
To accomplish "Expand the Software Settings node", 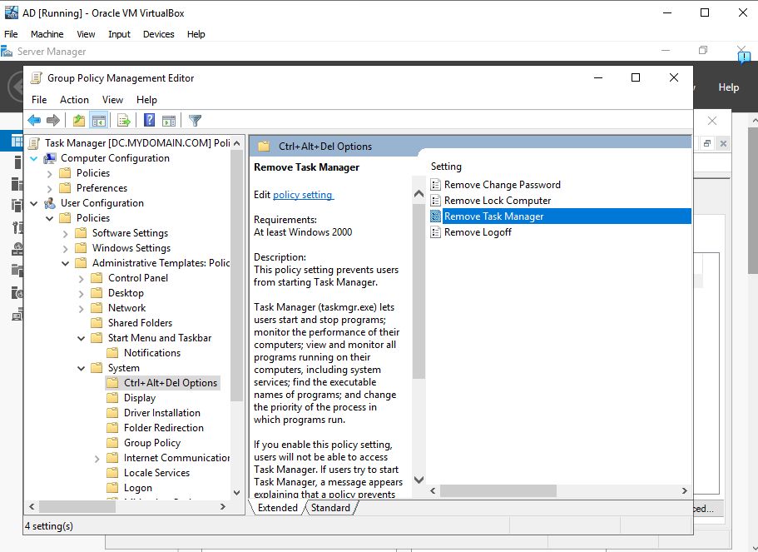I will [65, 234].
